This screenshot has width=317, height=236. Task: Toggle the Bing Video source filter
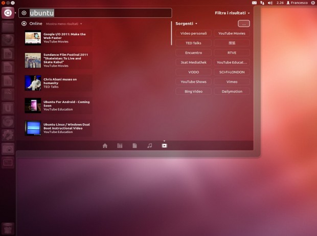coord(193,92)
